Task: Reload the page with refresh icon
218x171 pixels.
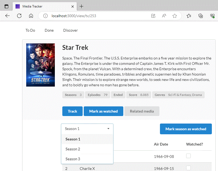Action: click(x=19, y=16)
